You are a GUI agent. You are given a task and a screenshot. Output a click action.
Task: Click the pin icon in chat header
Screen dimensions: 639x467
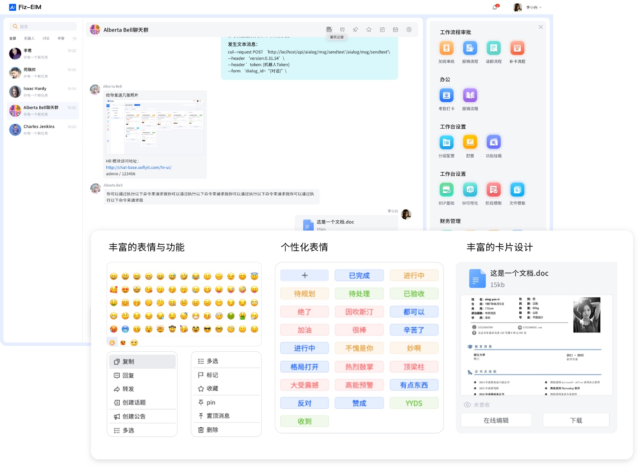coord(356,30)
